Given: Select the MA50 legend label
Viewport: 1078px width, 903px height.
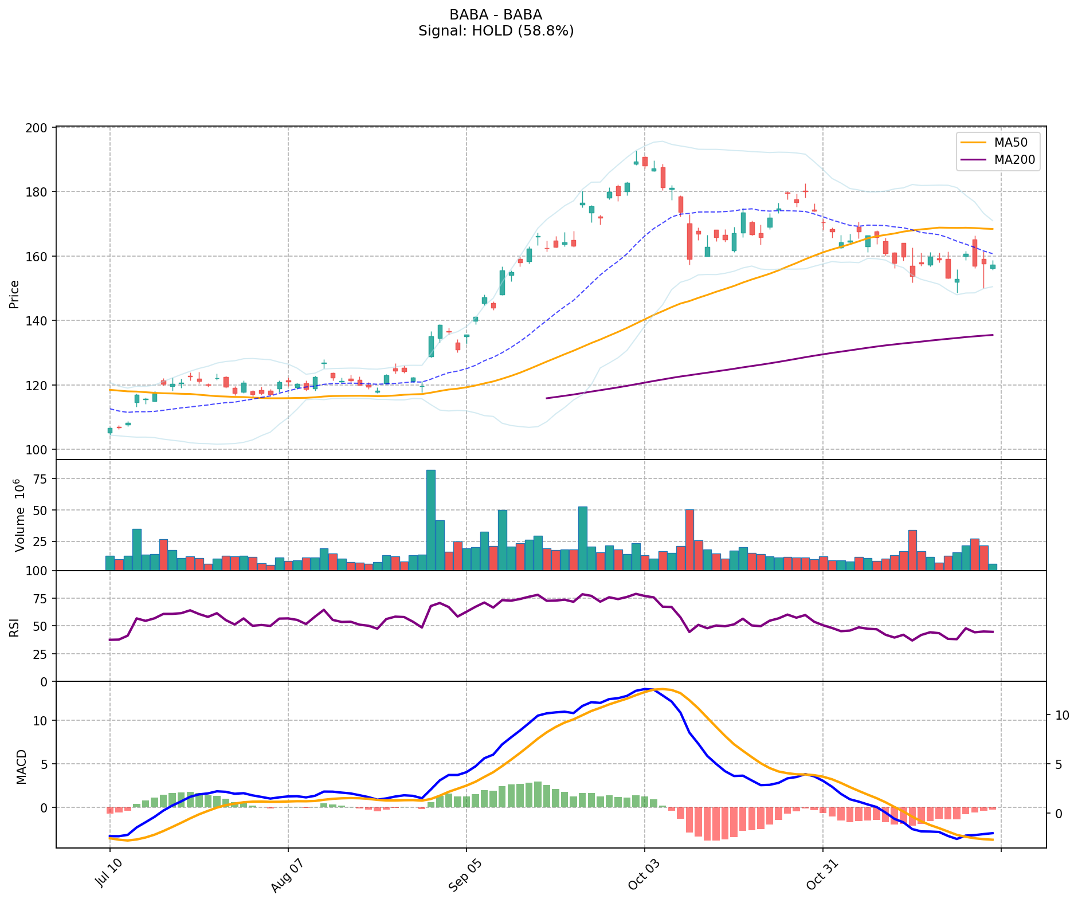Looking at the screenshot, I should pyautogui.click(x=1010, y=143).
